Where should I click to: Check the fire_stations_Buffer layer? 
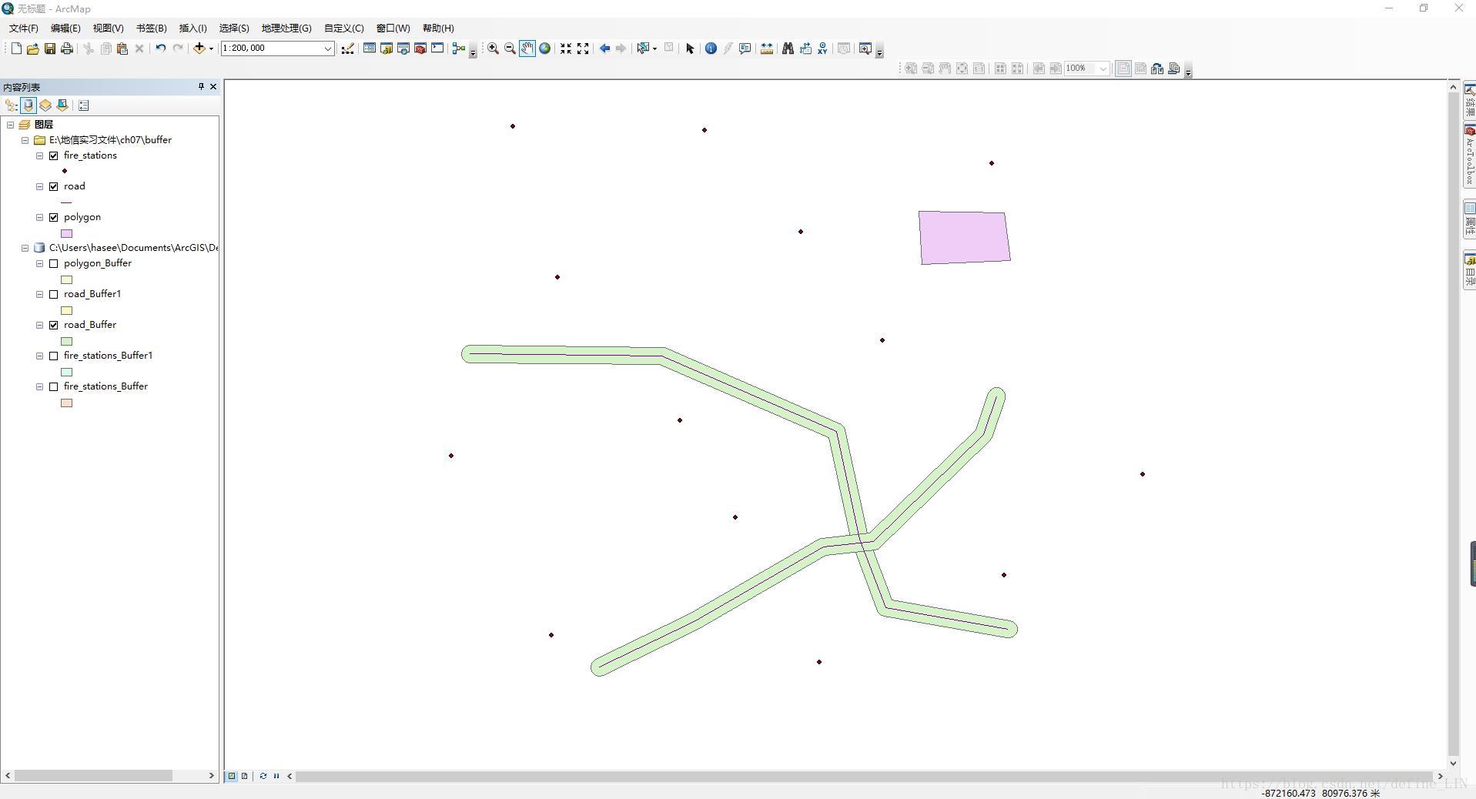tap(54, 386)
